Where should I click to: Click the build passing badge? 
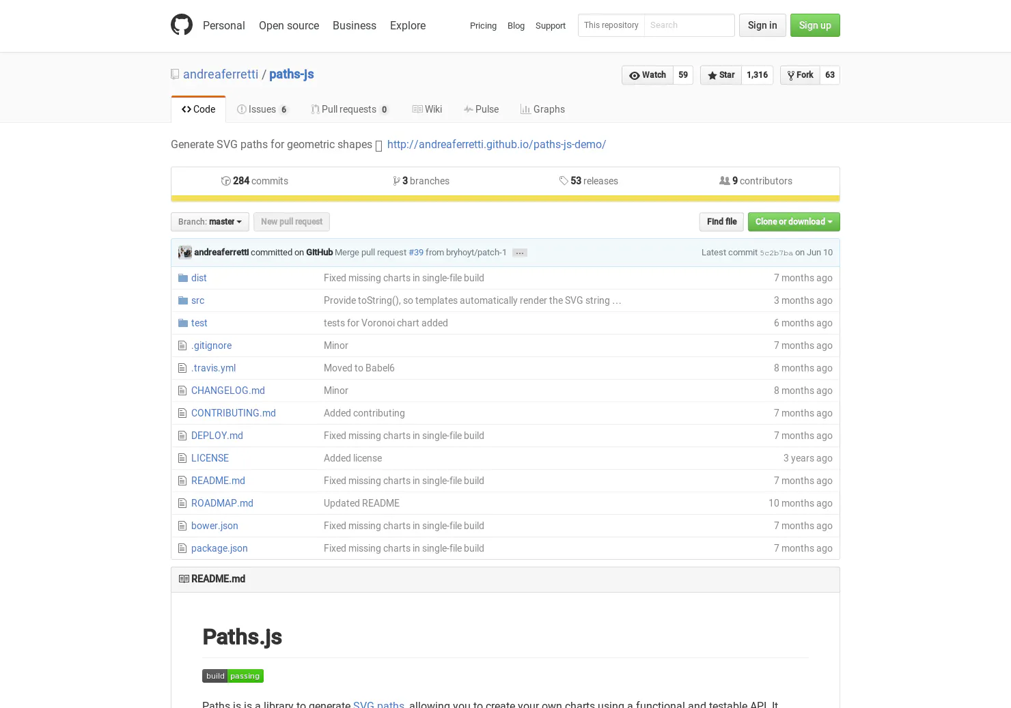click(x=233, y=676)
